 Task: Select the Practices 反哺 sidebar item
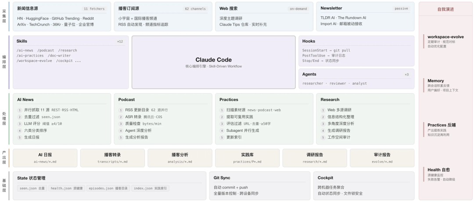(439, 130)
